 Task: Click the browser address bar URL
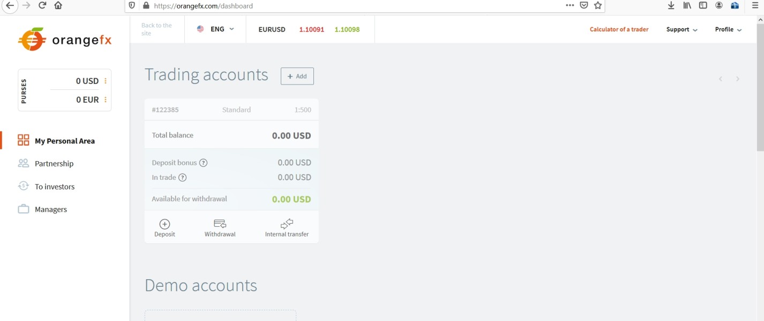pyautogui.click(x=204, y=6)
